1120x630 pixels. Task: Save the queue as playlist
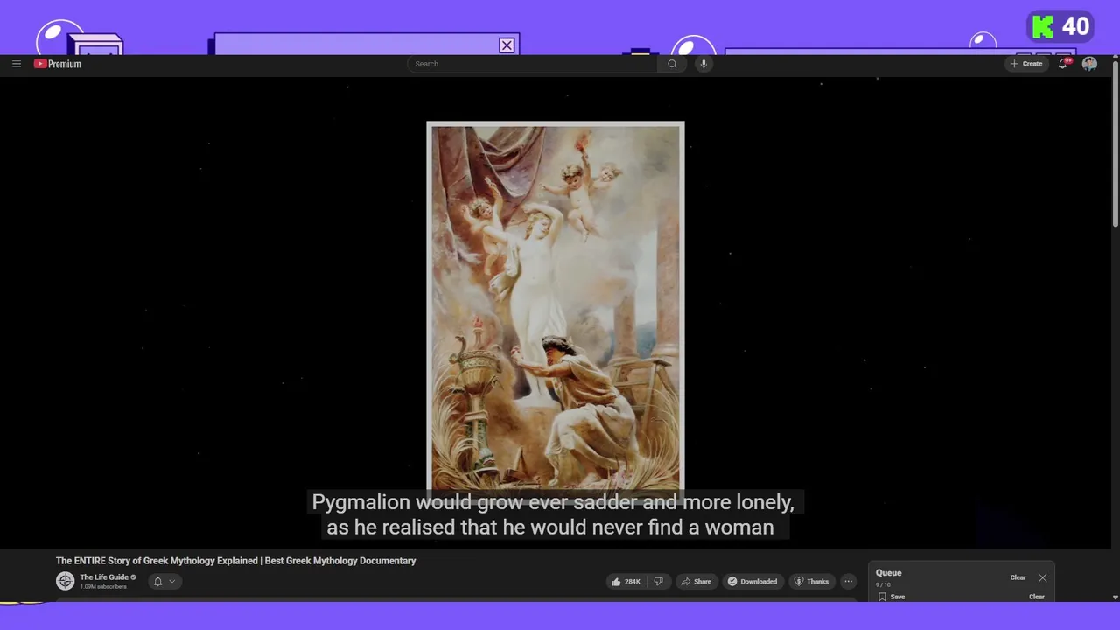pos(892,597)
